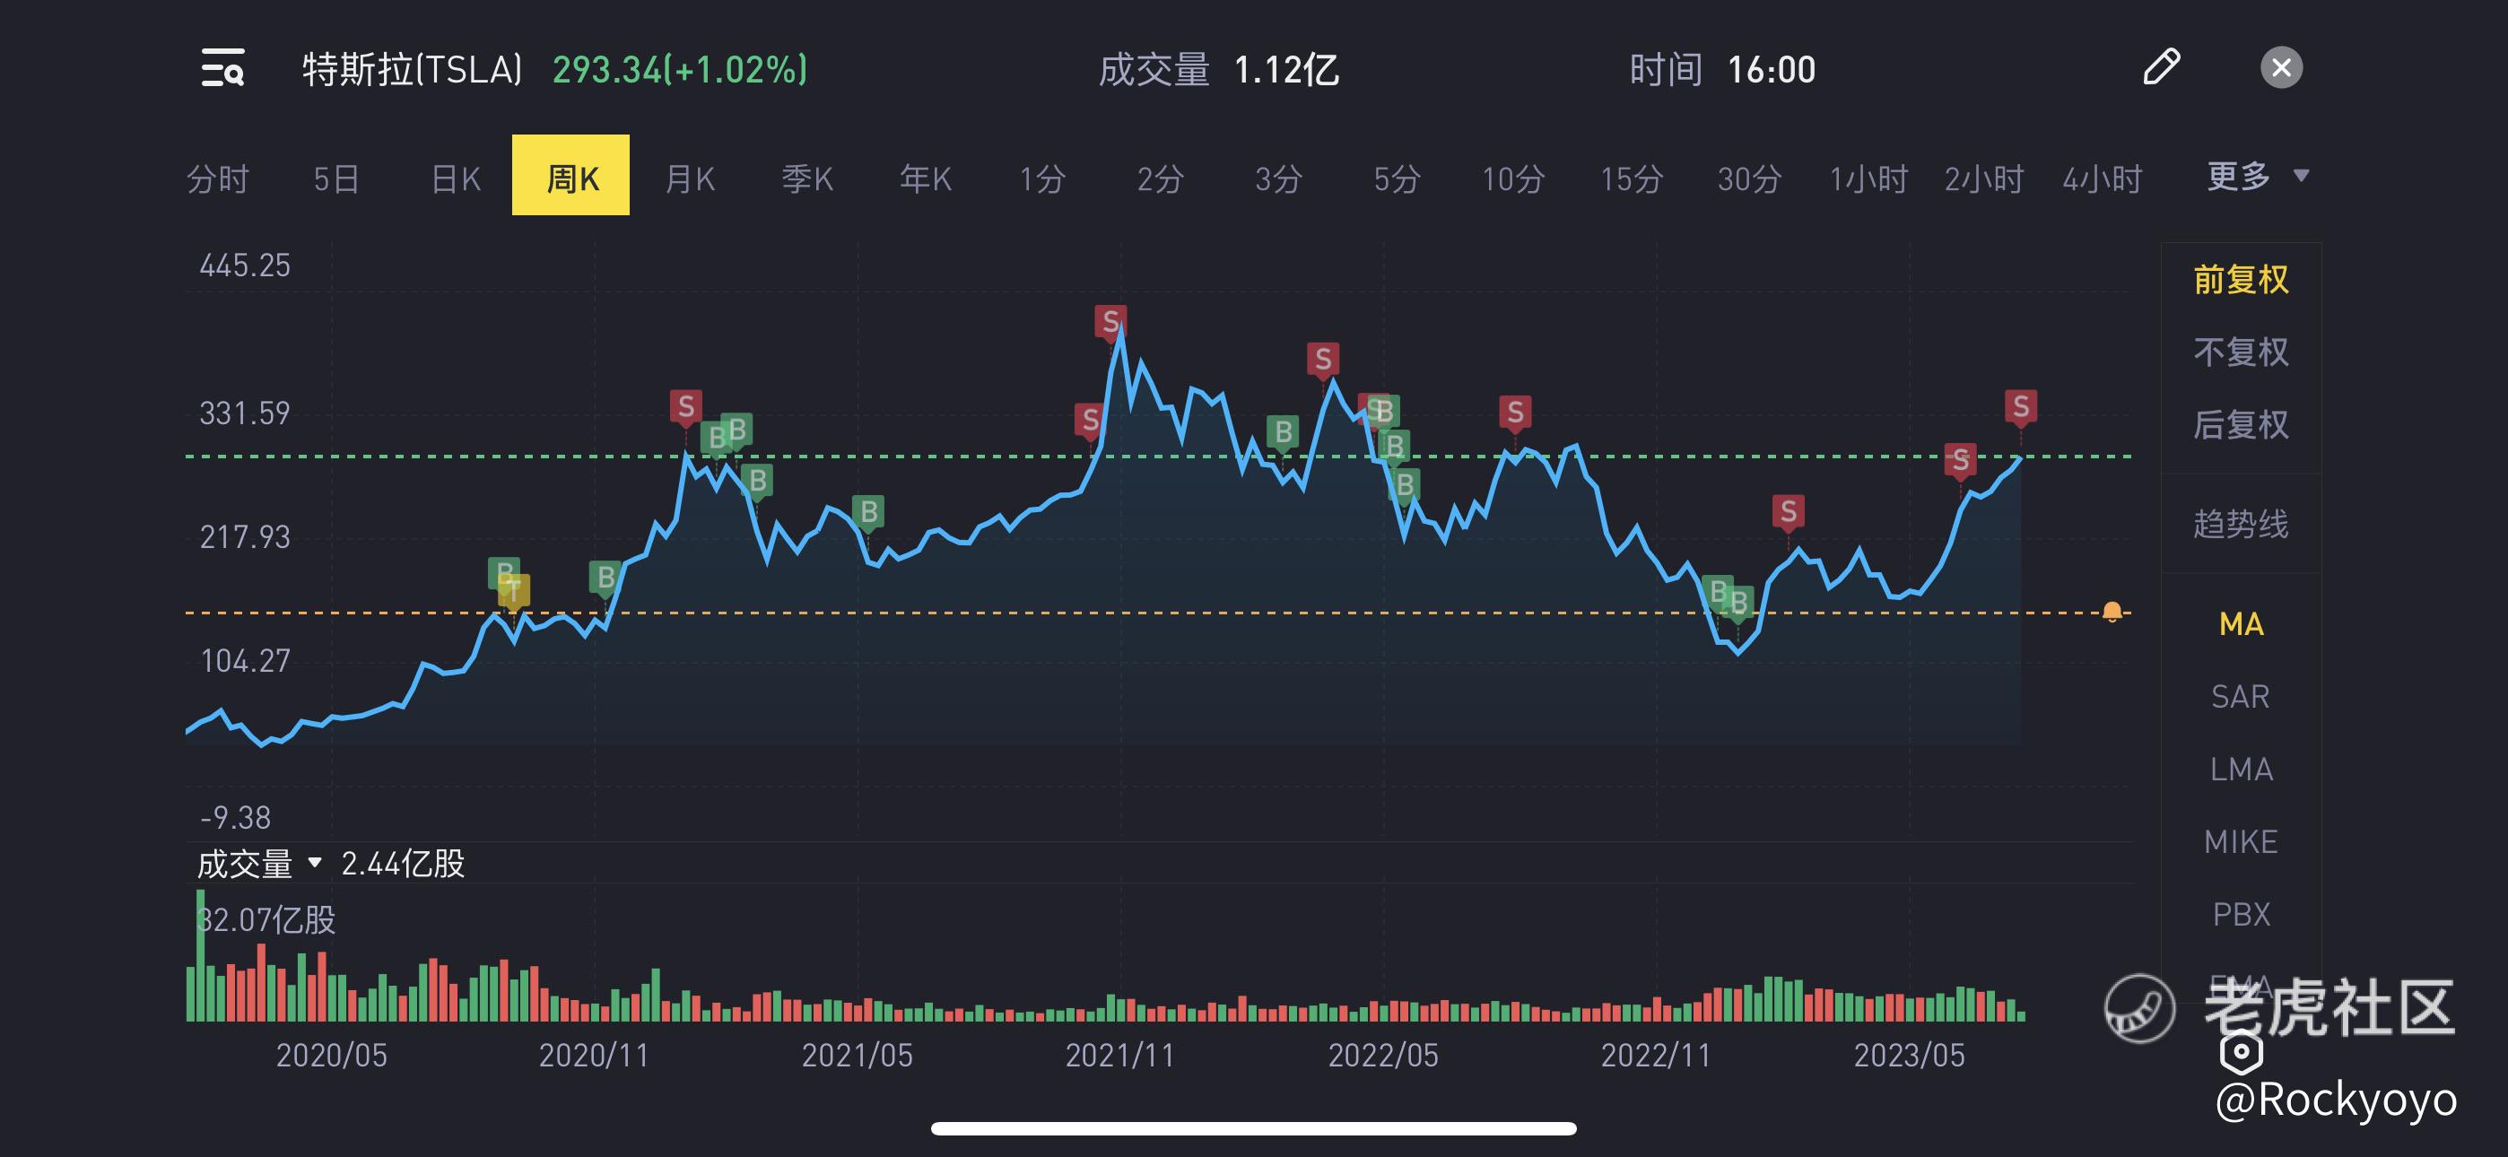Select the 5分 interval
Viewport: 2508px width, 1157px height.
coord(1398,178)
